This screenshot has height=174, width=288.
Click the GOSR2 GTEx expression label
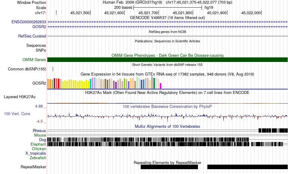coord(39,83)
